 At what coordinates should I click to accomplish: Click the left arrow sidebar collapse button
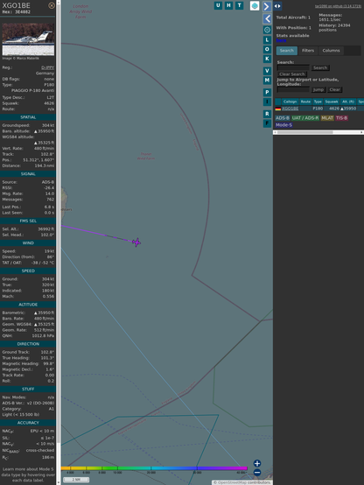[267, 19]
